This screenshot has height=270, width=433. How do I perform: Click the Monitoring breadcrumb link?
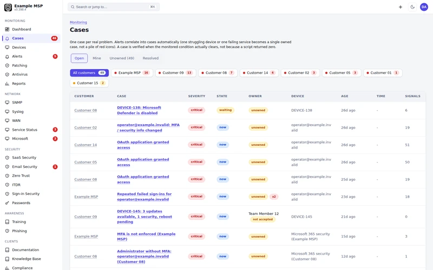[78, 22]
